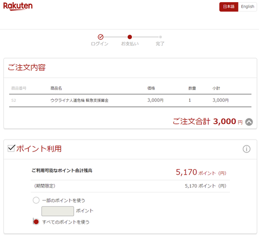Click the ご注文合計 3,000 円 total
The width and height of the screenshot is (259, 235).
(208, 122)
